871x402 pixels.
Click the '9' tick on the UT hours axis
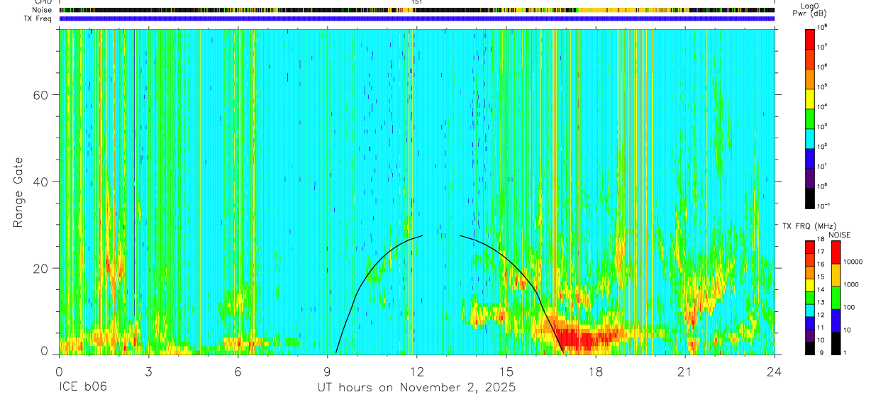327,372
